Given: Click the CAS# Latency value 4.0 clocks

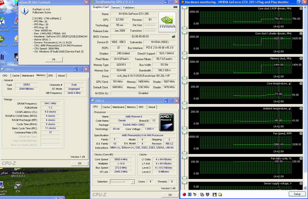Looking at the screenshot, I should (50, 112).
